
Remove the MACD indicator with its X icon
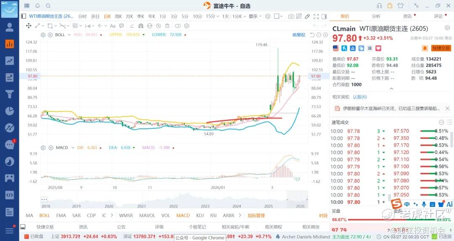pyautogui.click(x=51, y=148)
